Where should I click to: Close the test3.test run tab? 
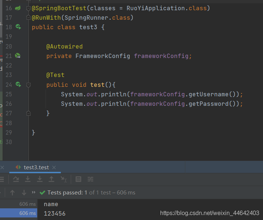click(54, 167)
